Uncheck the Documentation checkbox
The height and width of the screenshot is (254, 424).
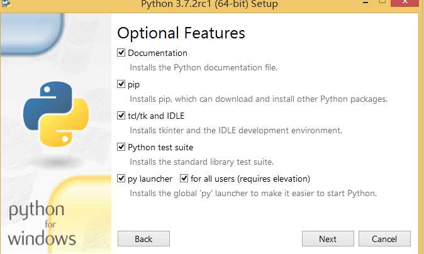click(121, 52)
